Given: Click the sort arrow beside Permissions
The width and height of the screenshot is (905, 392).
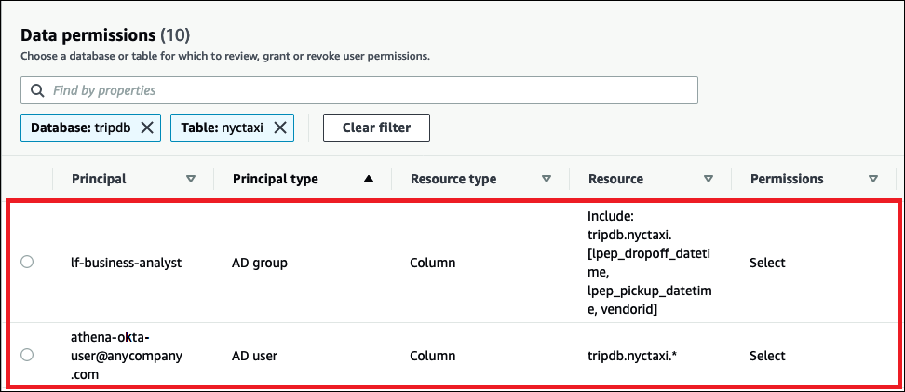Looking at the screenshot, I should tap(873, 179).
